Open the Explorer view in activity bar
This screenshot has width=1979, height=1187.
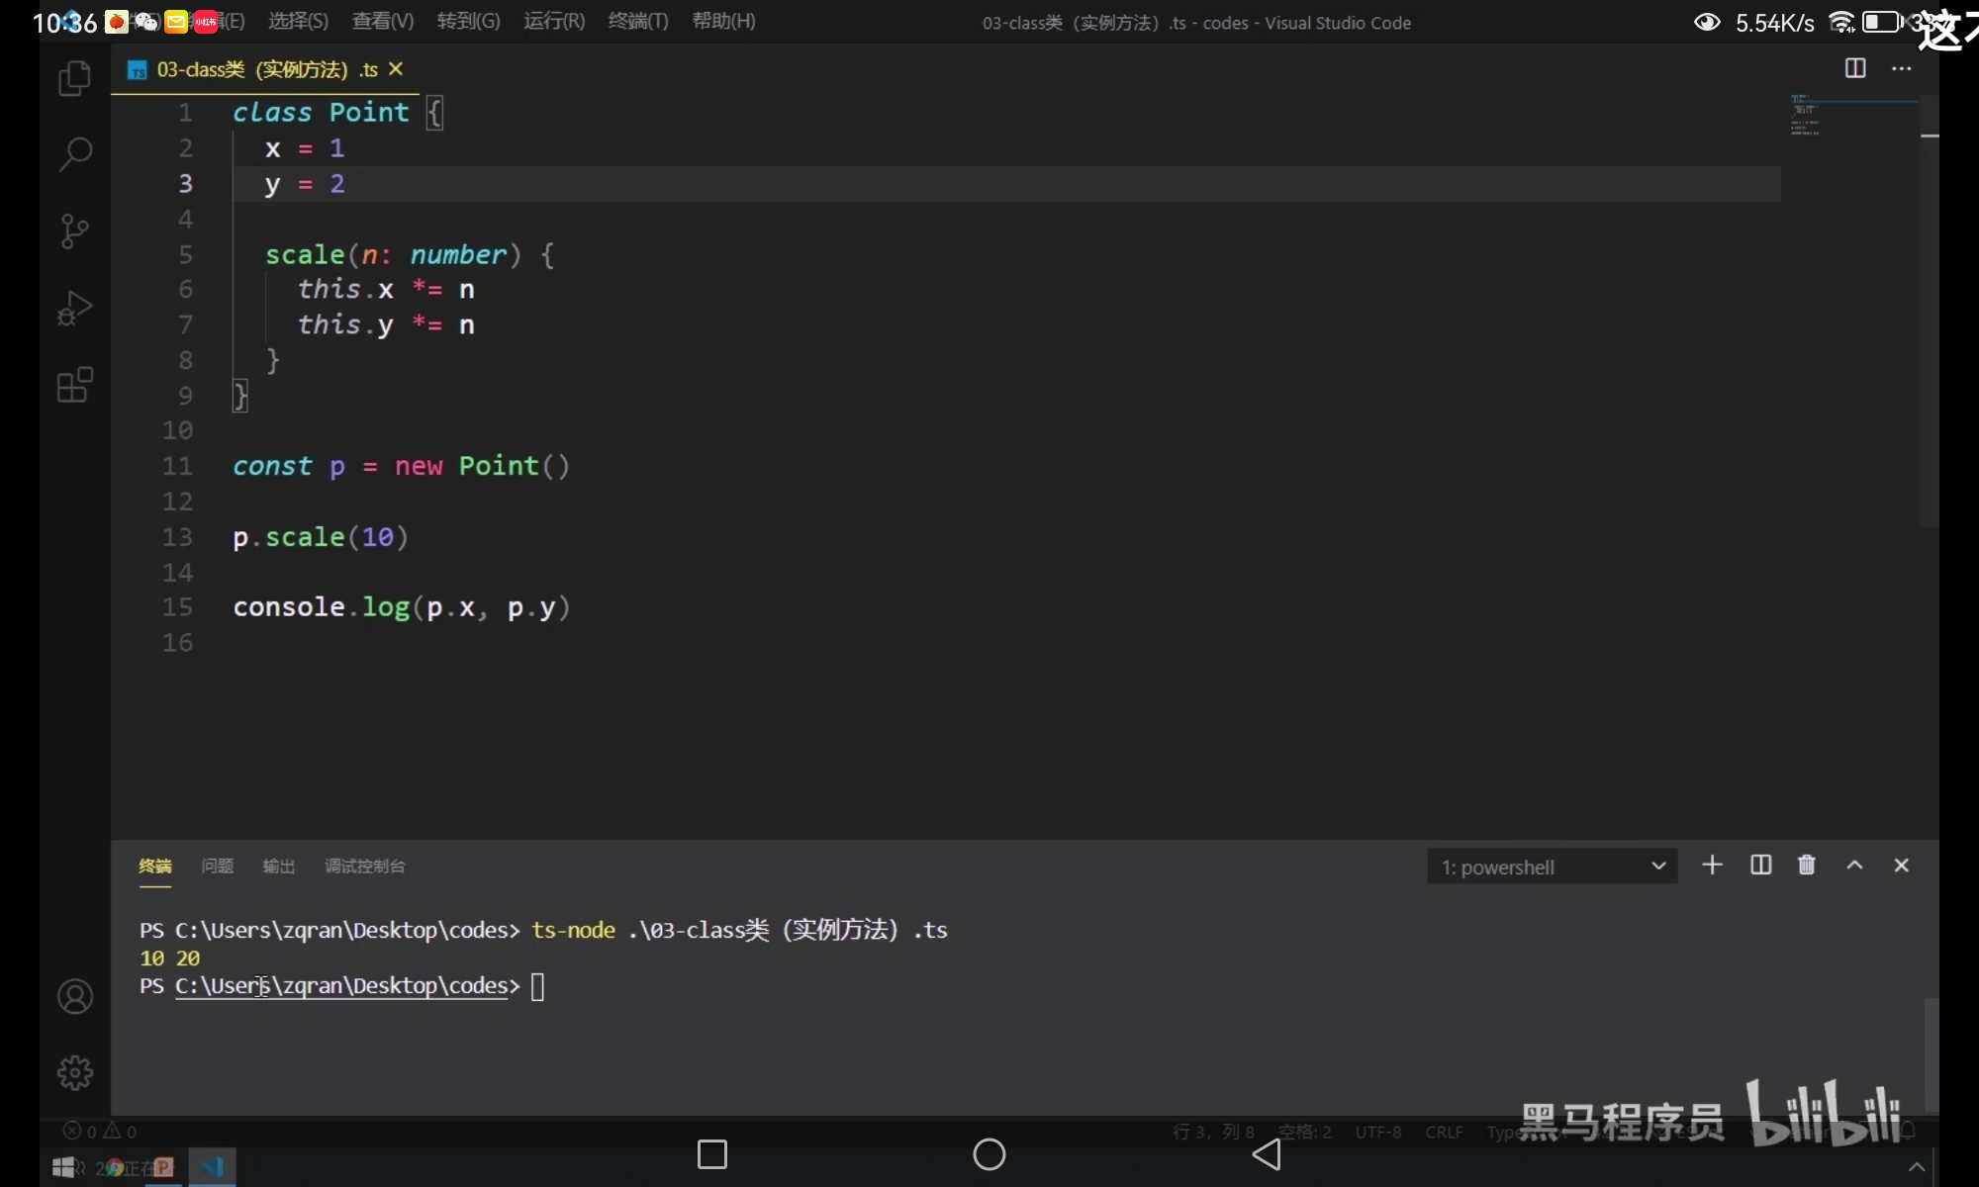click(x=74, y=78)
